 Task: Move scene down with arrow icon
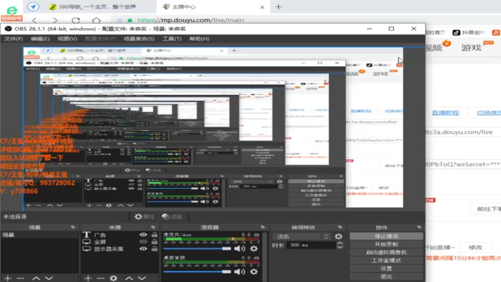click(x=49, y=278)
